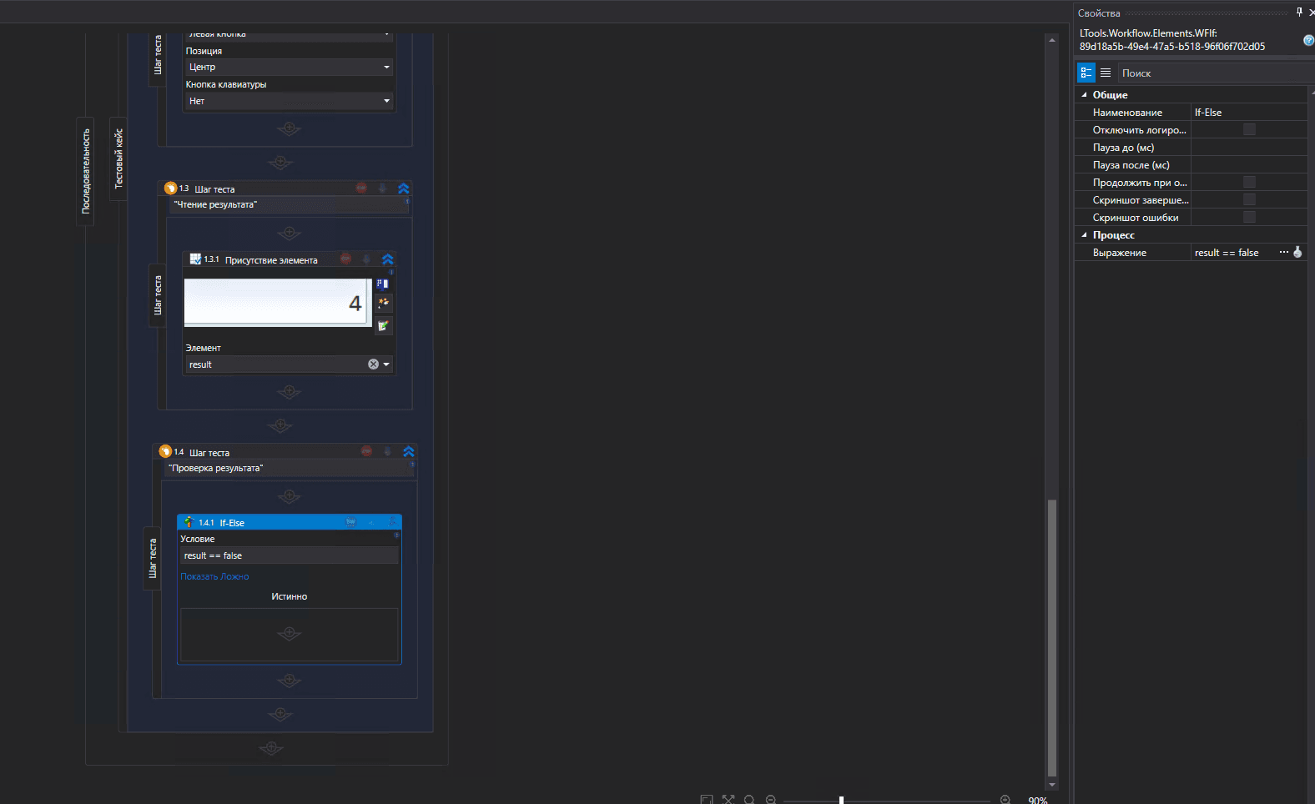
Task: Click the zoom-in magnifier icon
Action: coord(1005,800)
